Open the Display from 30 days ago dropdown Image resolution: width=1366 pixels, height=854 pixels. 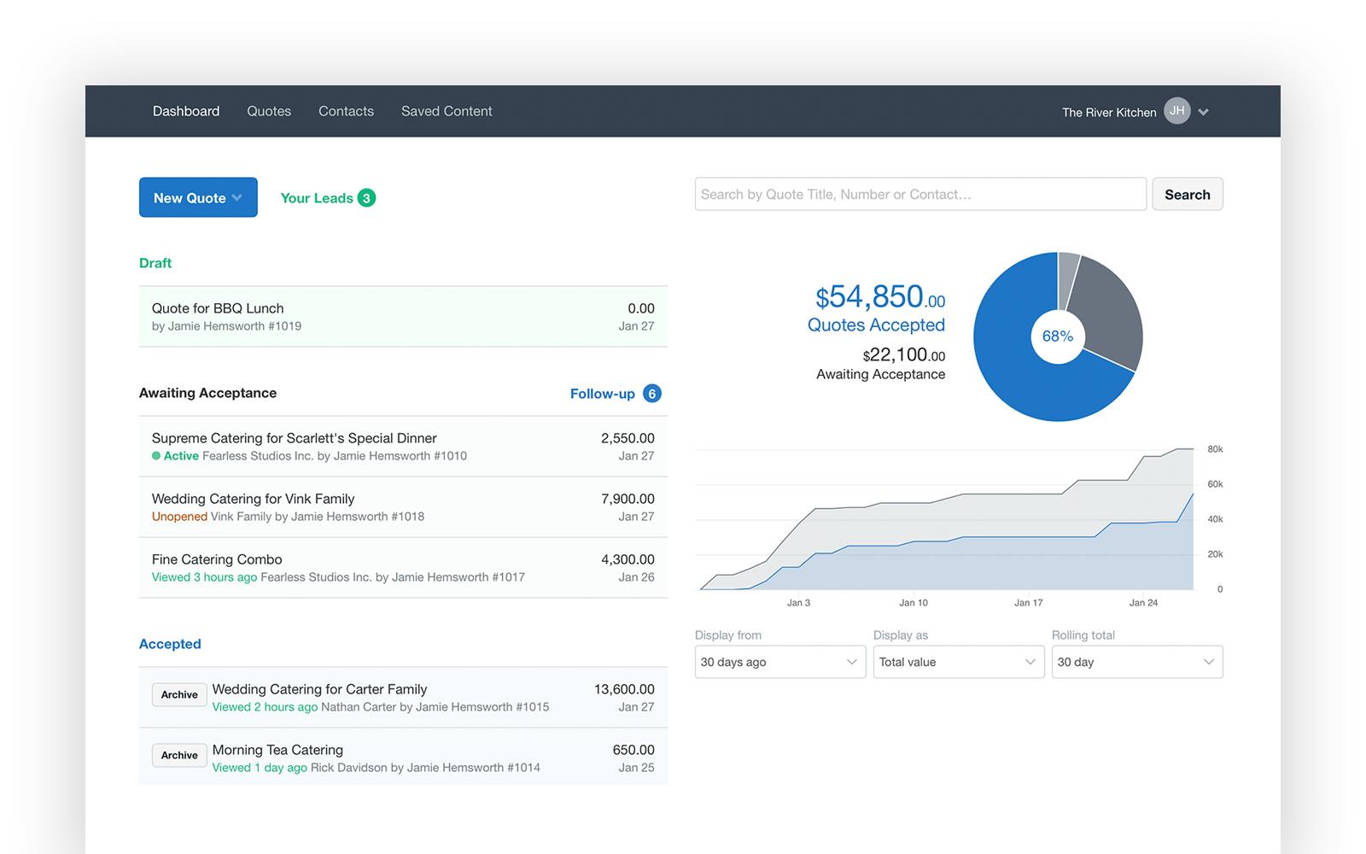tap(779, 662)
